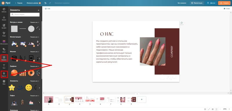Viewport: 232px width, 111px height.
Task: Go back to Главная
Action: click(19, 3)
